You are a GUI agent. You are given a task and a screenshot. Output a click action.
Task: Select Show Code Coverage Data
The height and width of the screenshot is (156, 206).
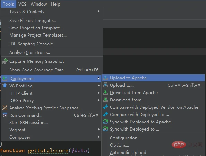coord(52,70)
